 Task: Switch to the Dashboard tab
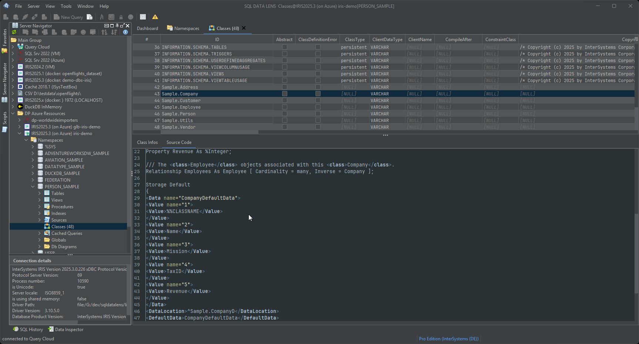point(147,28)
